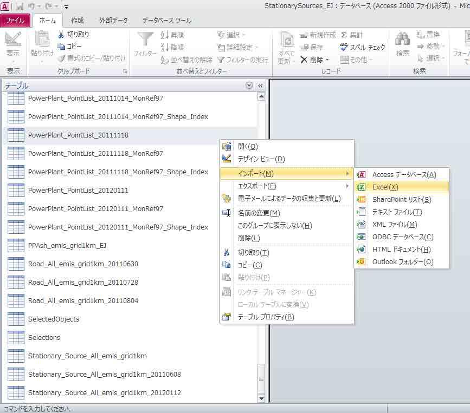Choose 削除(L) in context menu
The height and width of the screenshot is (413, 470).
tap(287, 238)
